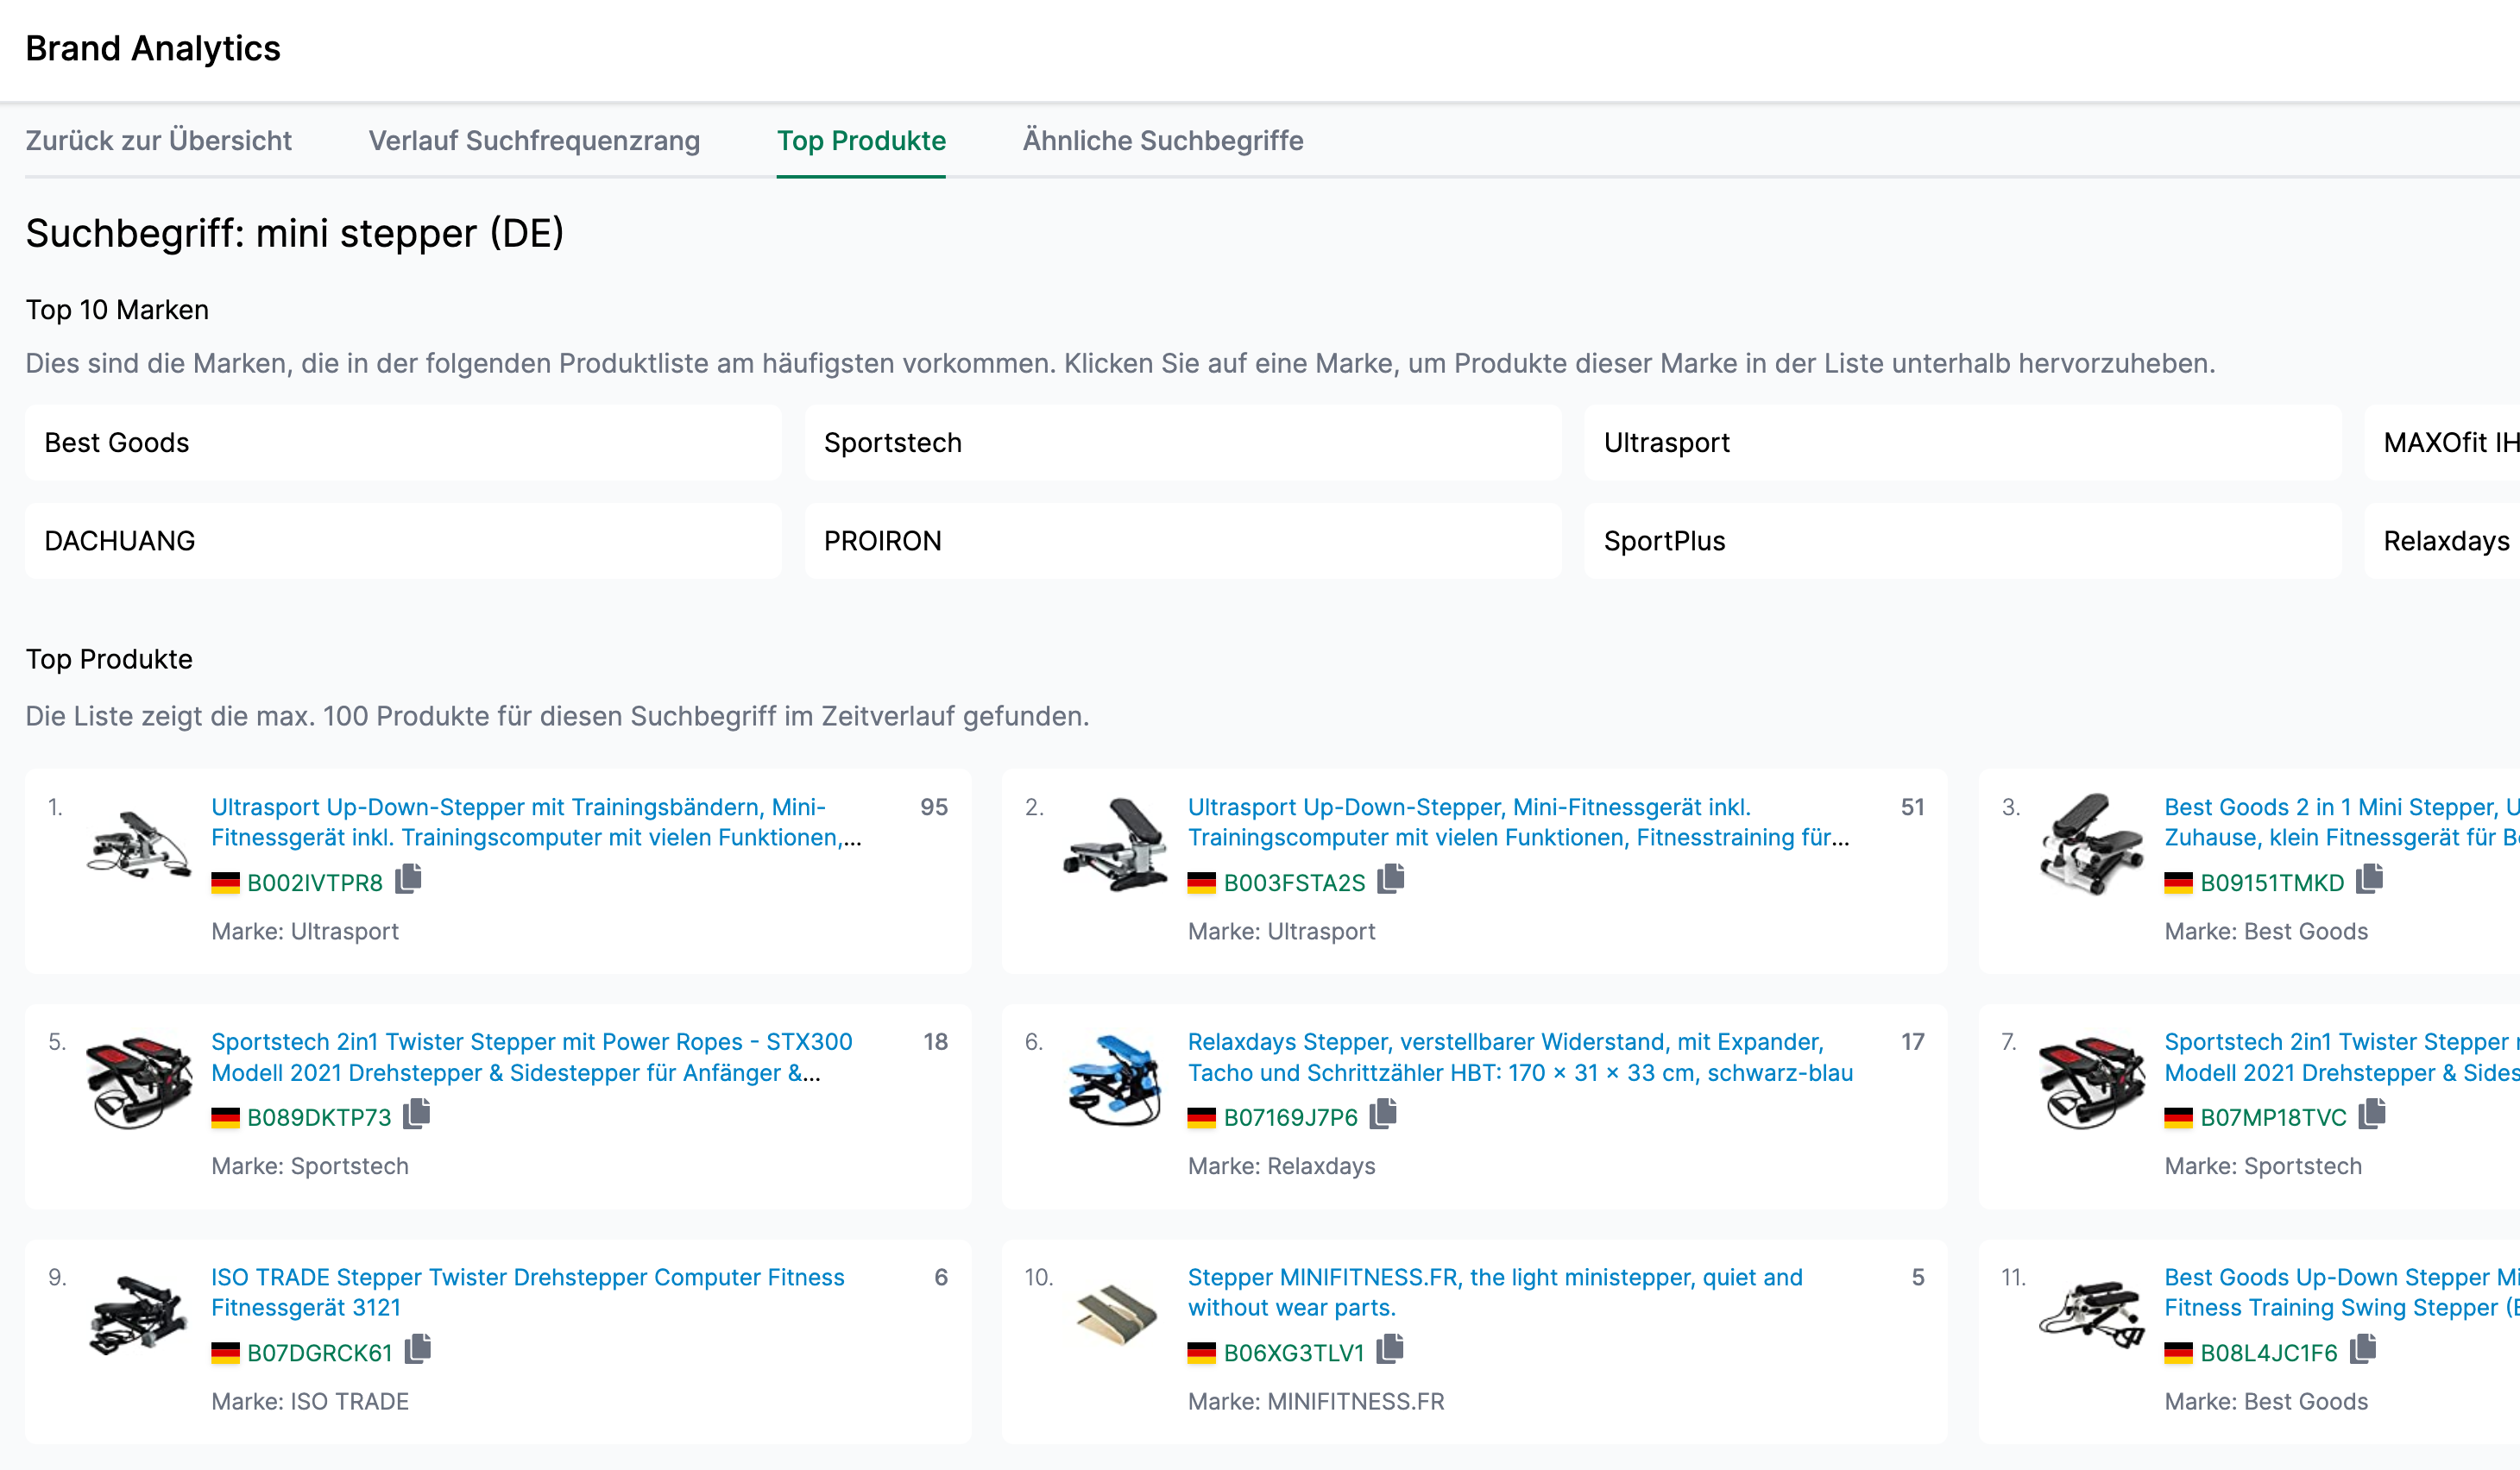Click thumbnail of Sportstech product ranked 5
Screen dimensions: 2520x1470
138,1083
